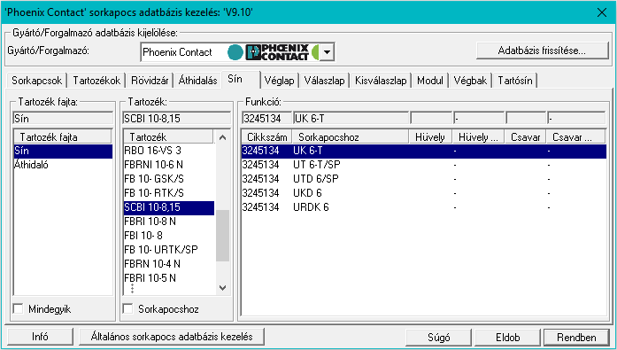
Task: Select FBRI 10-5 N accessory
Action: pos(169,278)
